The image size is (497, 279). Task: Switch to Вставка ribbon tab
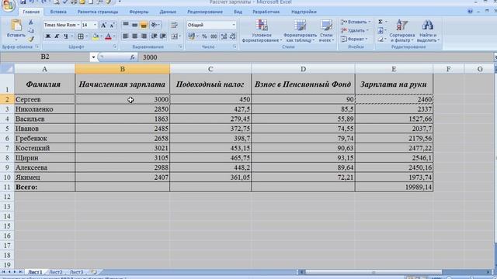(58, 12)
